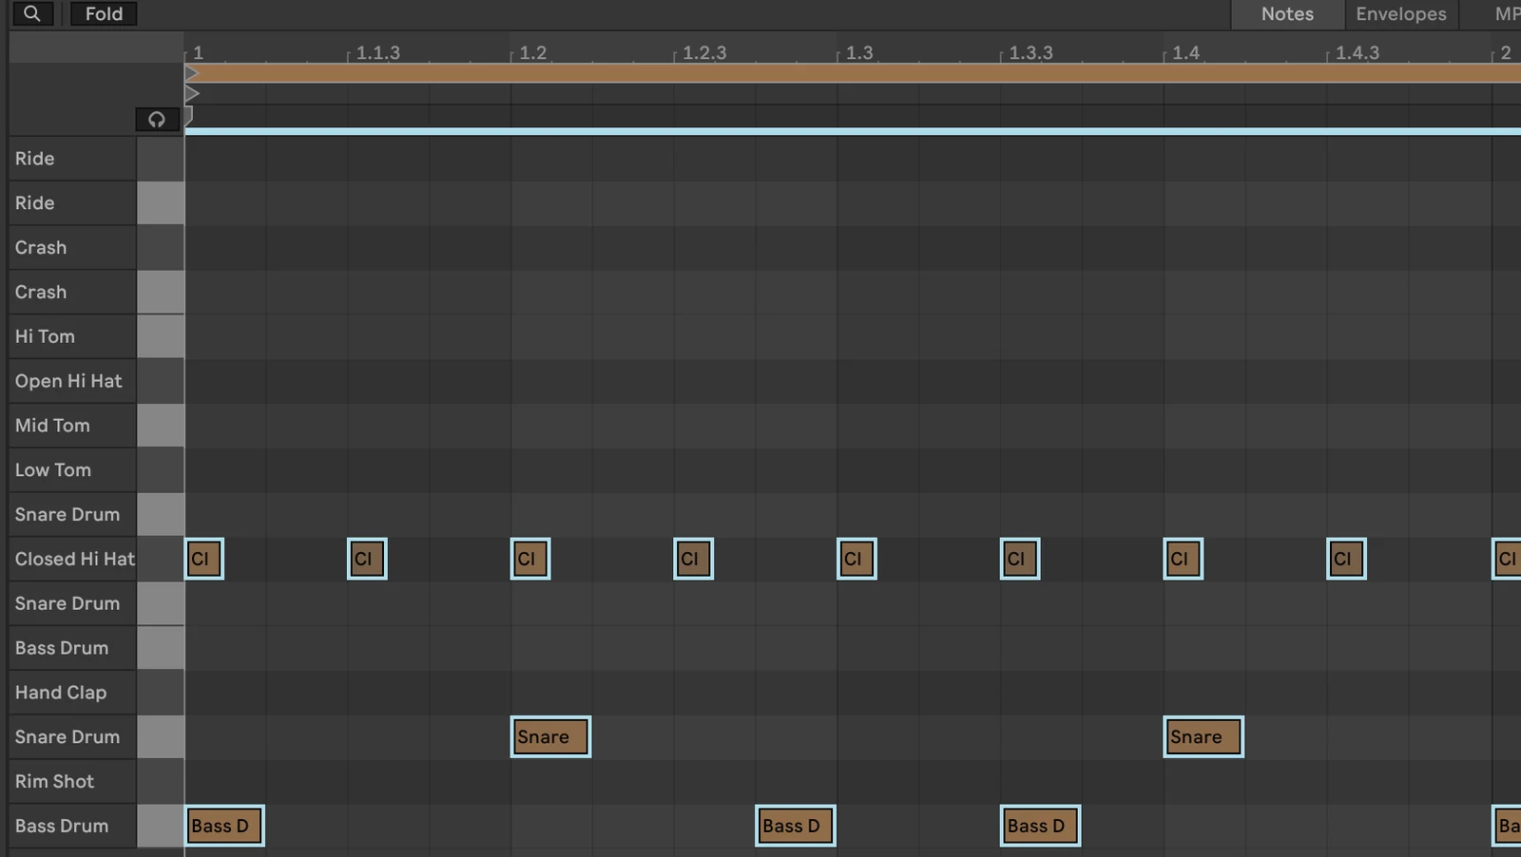Preview the Open Hi Hat pad key

pos(161,381)
